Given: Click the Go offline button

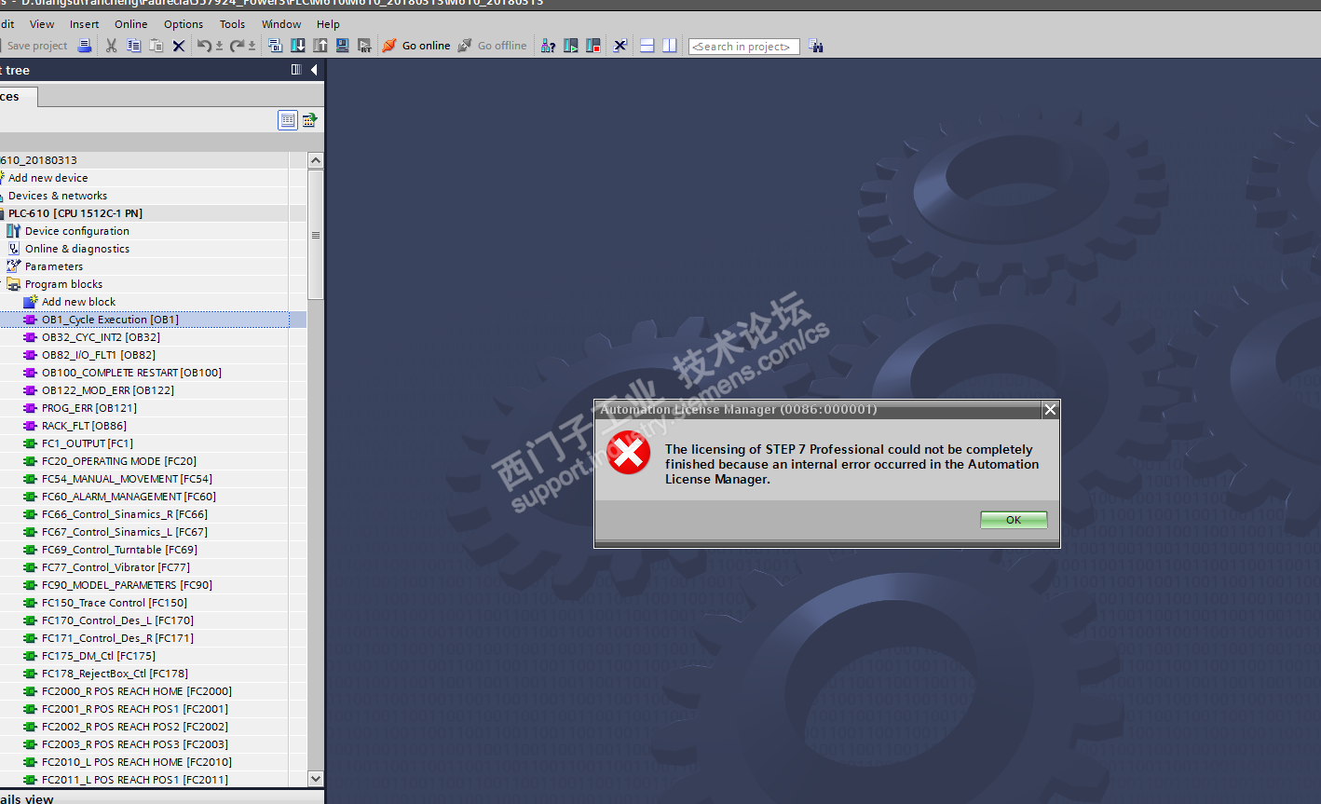Looking at the screenshot, I should click(492, 46).
